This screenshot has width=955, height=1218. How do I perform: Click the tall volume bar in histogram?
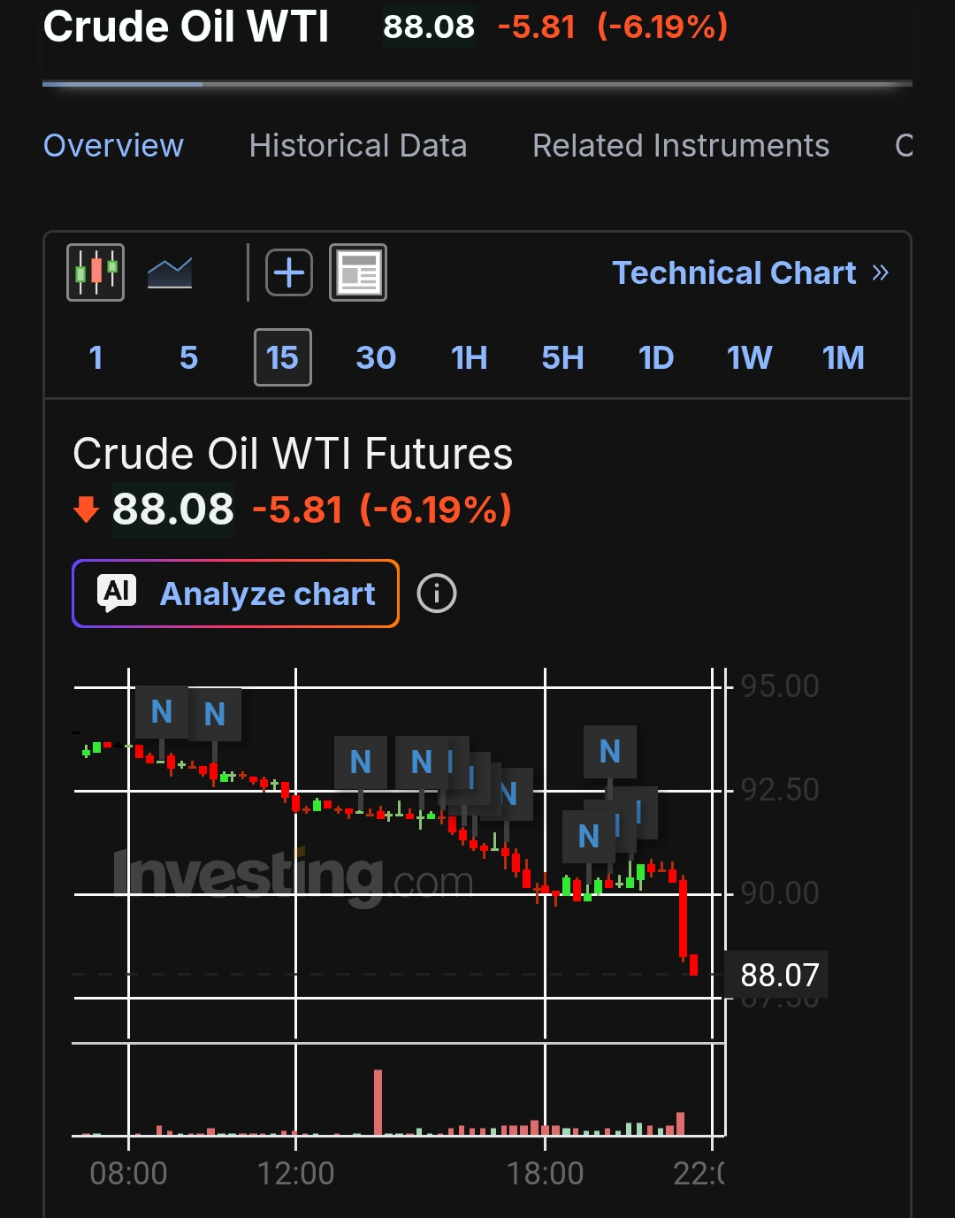click(378, 1102)
